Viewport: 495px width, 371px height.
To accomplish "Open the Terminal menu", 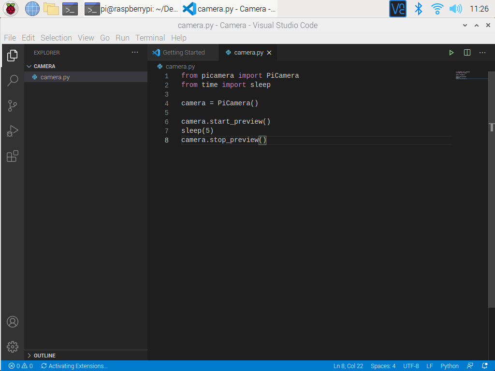I will tap(150, 38).
